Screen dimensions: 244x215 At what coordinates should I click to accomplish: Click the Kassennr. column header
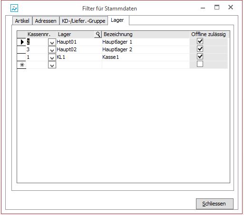click(41, 34)
